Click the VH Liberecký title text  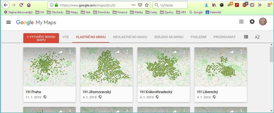[x=207, y=92]
